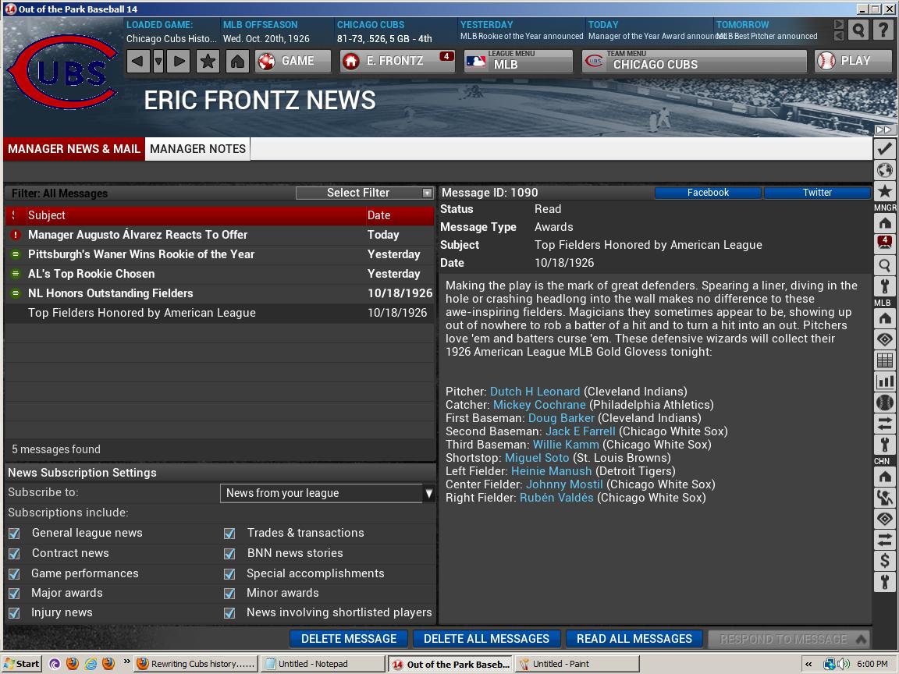Open the home icon under CHN section

[885, 477]
